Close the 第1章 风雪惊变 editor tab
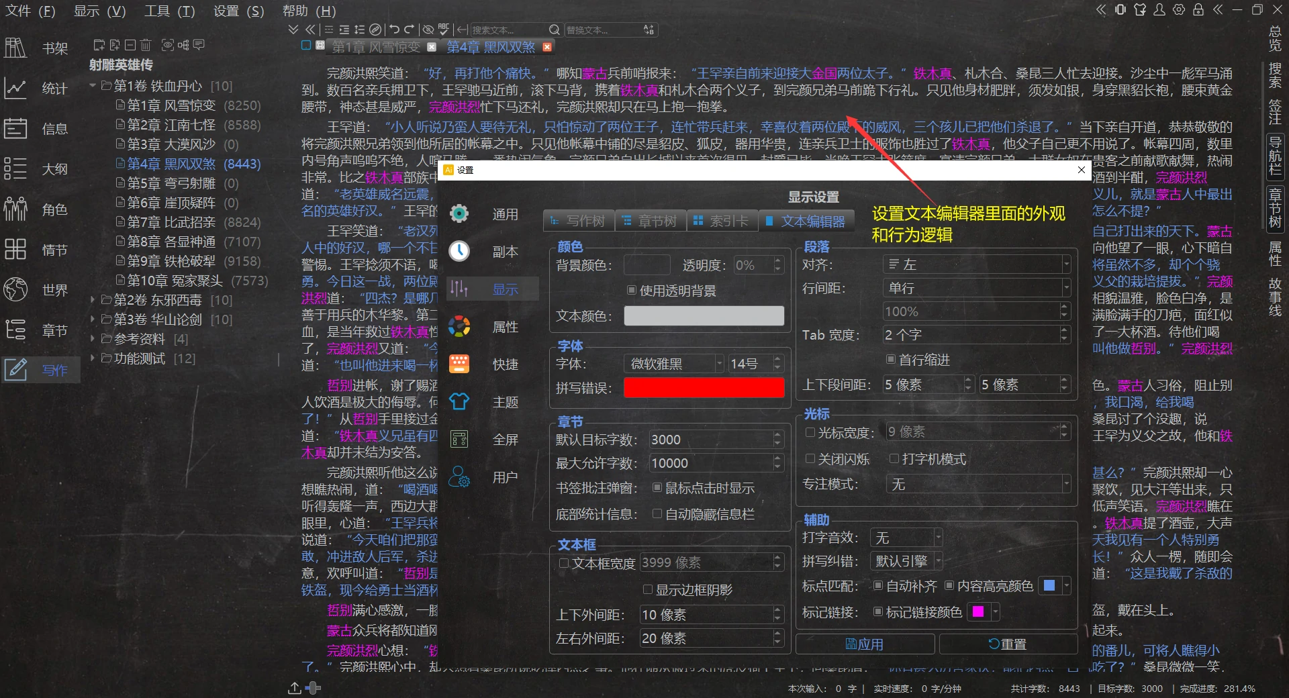This screenshot has width=1289, height=698. (x=432, y=47)
